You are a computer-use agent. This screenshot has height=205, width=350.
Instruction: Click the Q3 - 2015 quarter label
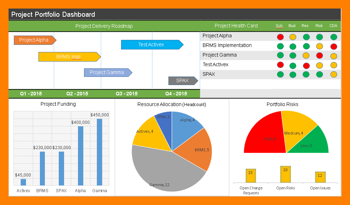[x=126, y=94]
